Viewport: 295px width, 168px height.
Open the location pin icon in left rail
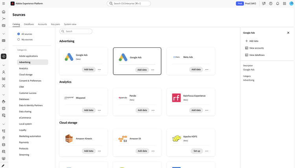click(x=4, y=138)
